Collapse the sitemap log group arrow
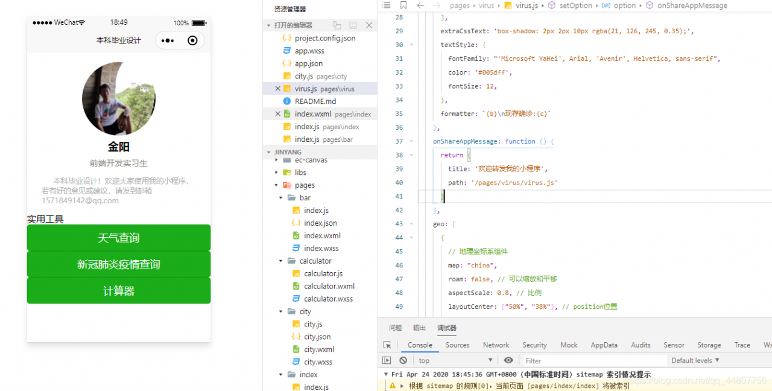 386,374
